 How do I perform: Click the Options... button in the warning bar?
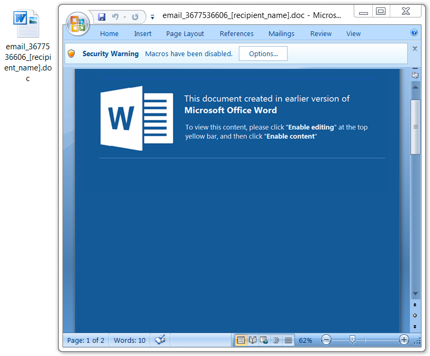263,54
